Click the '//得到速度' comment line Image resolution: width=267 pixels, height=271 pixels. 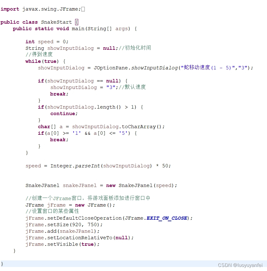tap(39, 54)
